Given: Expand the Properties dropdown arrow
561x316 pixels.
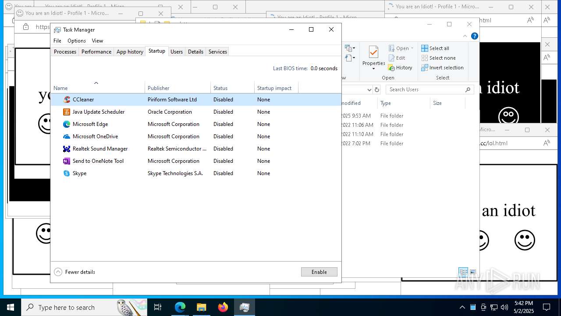Looking at the screenshot, I should (x=373, y=69).
